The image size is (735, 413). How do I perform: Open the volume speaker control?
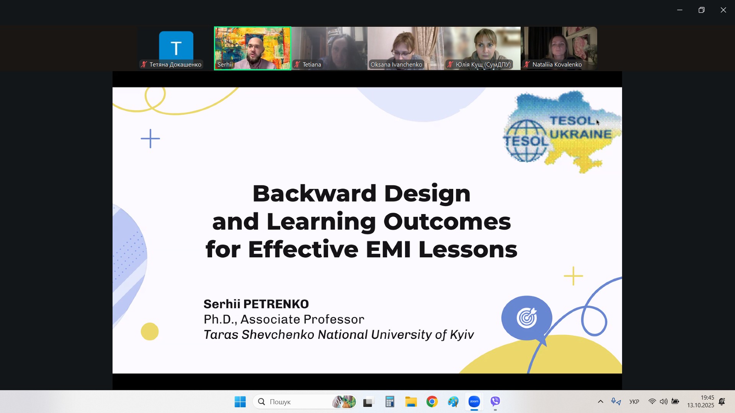[x=663, y=402]
